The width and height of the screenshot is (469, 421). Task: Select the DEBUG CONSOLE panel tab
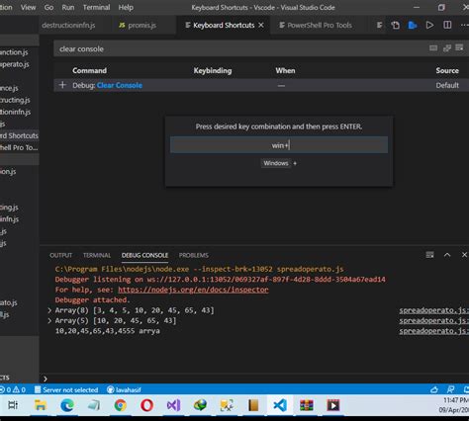(144, 255)
